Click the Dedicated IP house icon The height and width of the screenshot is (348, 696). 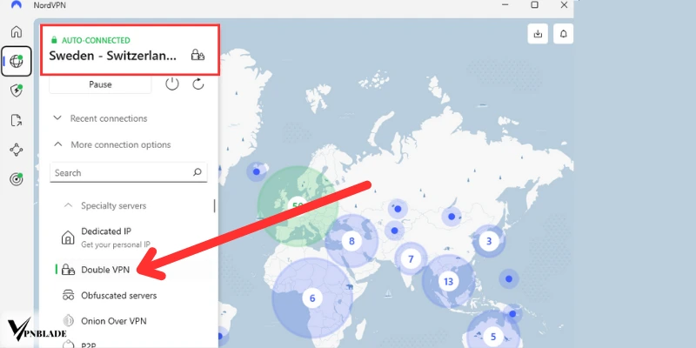click(x=68, y=238)
